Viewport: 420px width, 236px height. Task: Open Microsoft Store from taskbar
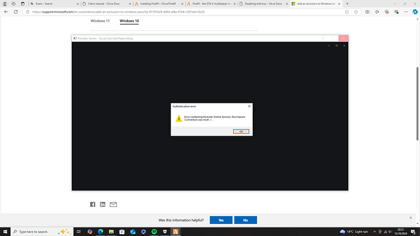[x=122, y=232]
